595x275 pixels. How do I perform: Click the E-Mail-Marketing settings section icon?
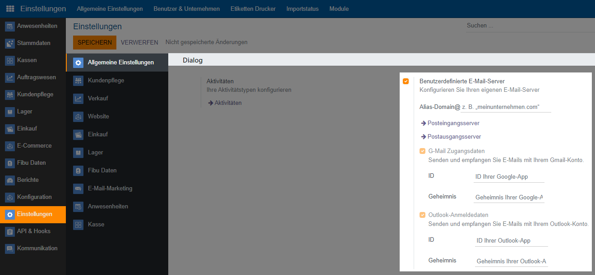(78, 189)
